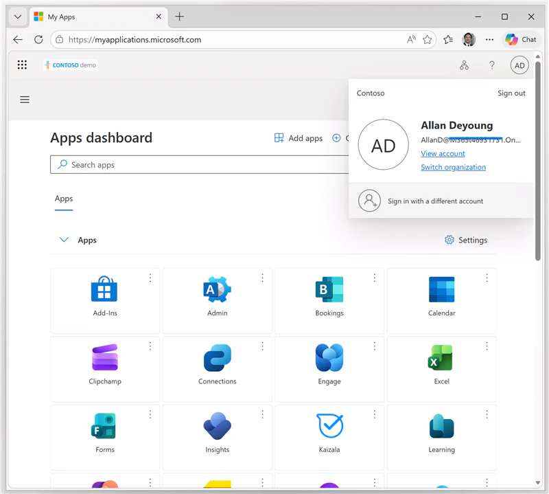Choose Sign in with a different account
Viewport: 549px width, 494px height.
pyautogui.click(x=441, y=201)
